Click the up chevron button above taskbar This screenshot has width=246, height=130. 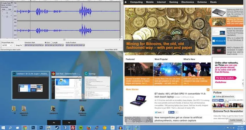tap(54, 123)
